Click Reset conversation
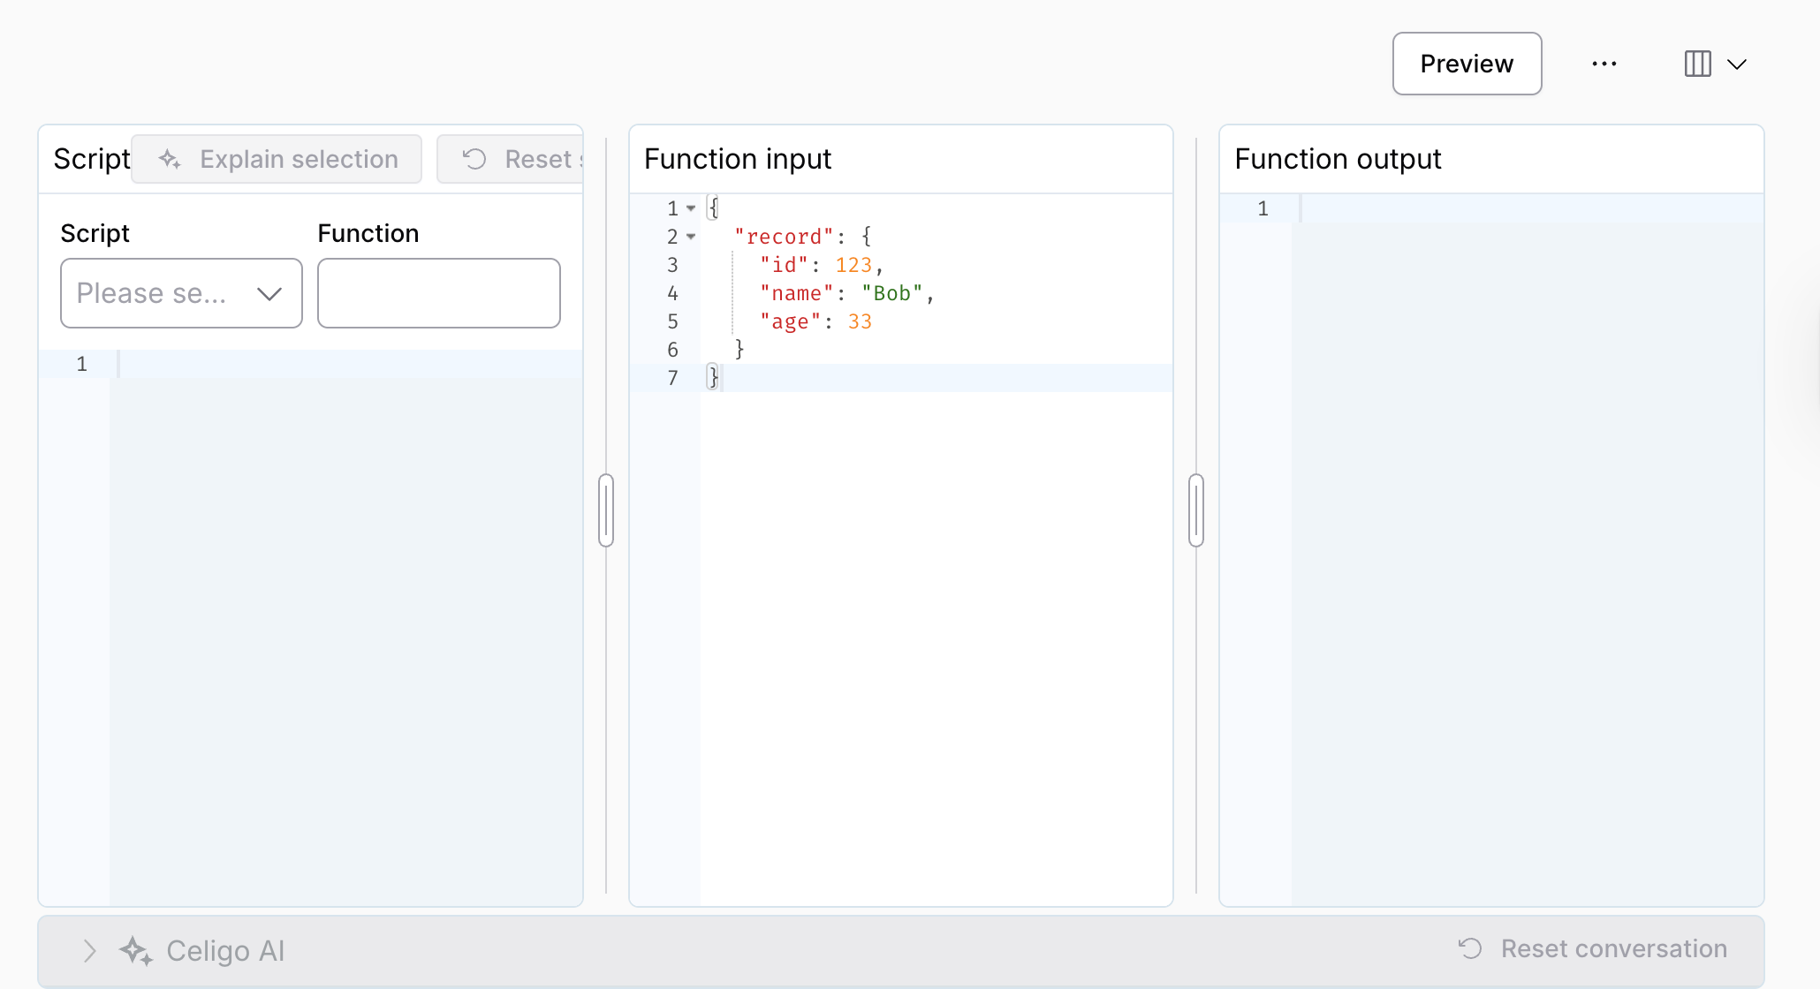Viewport: 1820px width, 989px height. click(x=1592, y=949)
